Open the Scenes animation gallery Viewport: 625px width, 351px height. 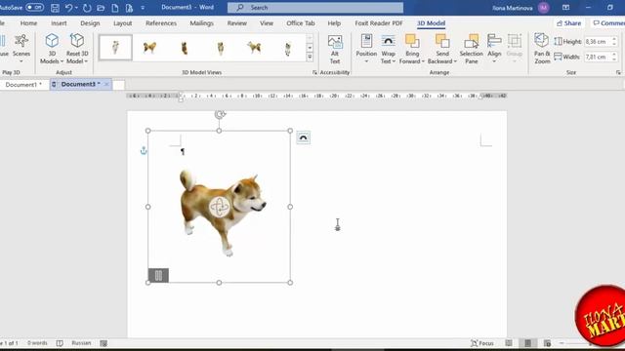tap(21, 49)
